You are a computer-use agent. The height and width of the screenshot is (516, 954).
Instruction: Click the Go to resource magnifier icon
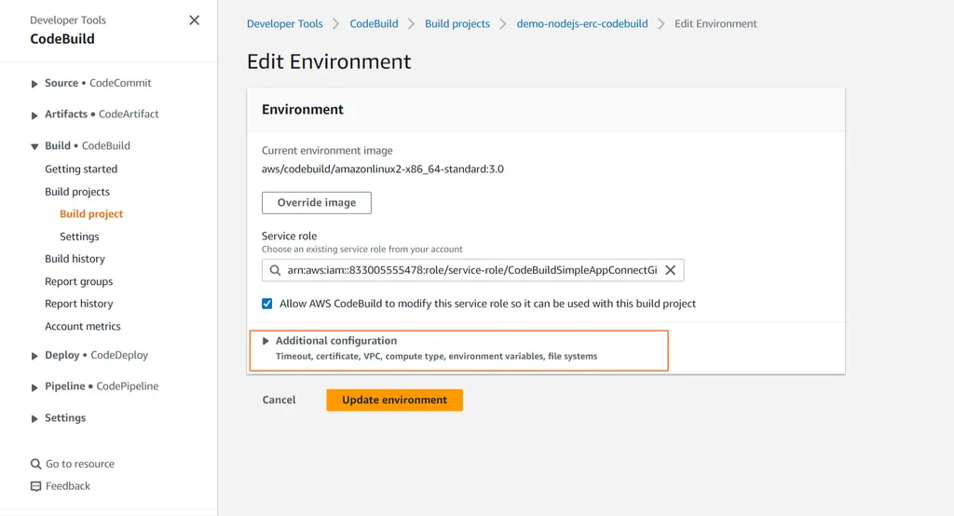[36, 464]
